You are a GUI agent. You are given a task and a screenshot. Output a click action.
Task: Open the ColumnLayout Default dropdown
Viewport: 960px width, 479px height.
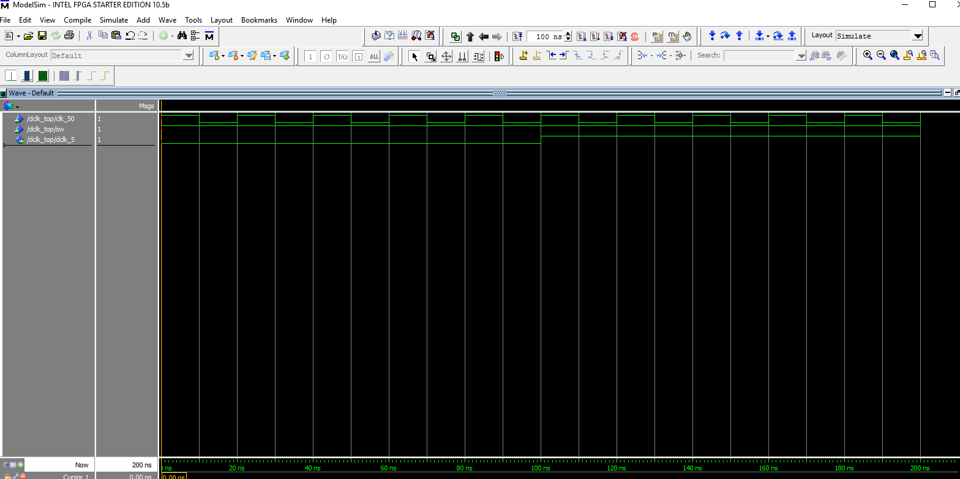[189, 56]
